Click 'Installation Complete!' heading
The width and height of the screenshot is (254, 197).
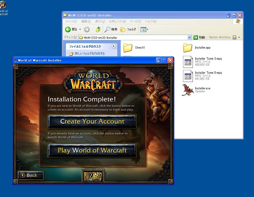click(x=82, y=99)
